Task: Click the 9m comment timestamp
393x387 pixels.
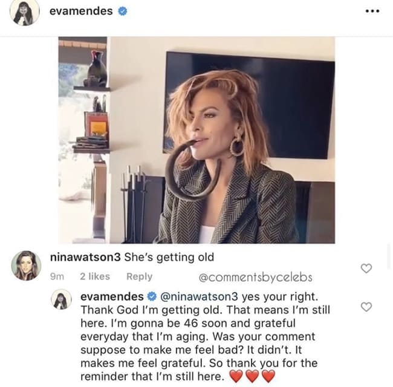Action: pyautogui.click(x=57, y=276)
